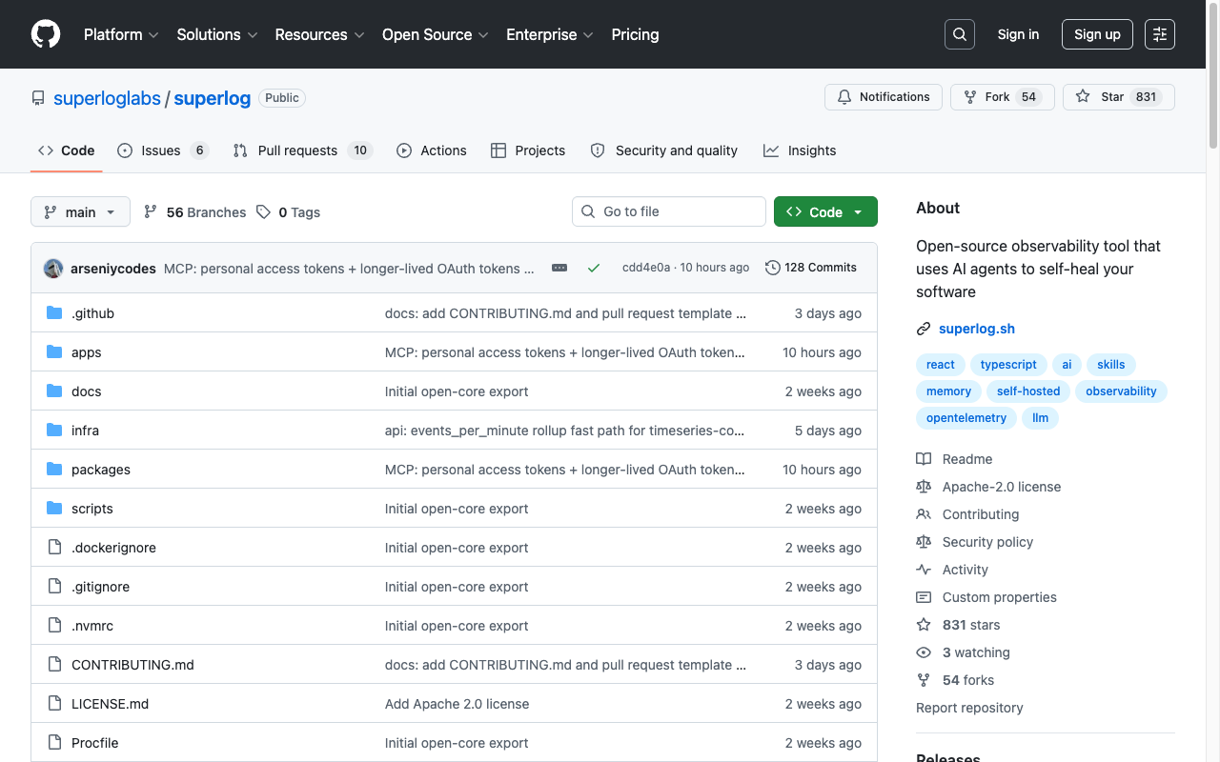Open the Readme sidebar link
1220x762 pixels.
(x=955, y=459)
